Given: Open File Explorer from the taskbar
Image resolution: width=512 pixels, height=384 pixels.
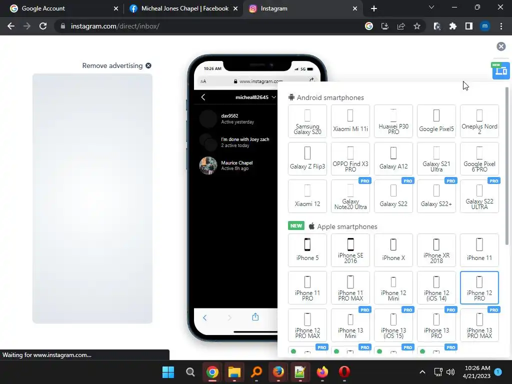Looking at the screenshot, I should 234,371.
